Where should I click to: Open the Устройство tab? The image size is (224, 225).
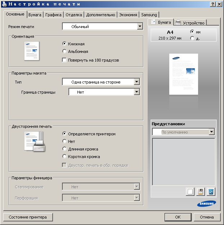click(190, 23)
